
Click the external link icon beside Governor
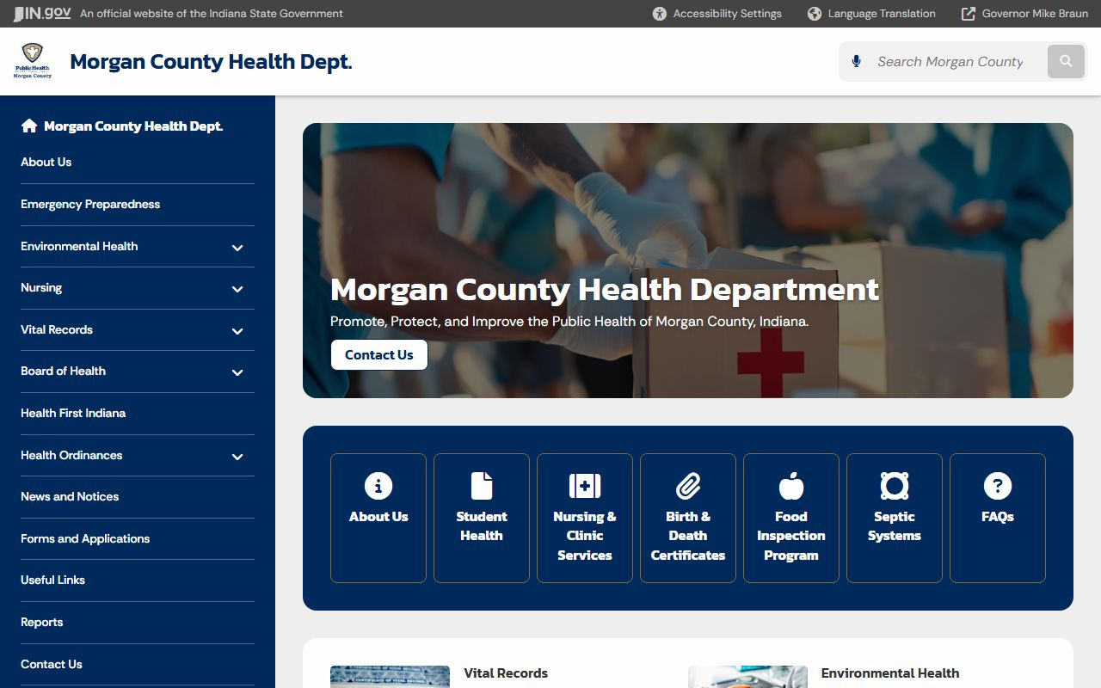(x=969, y=14)
